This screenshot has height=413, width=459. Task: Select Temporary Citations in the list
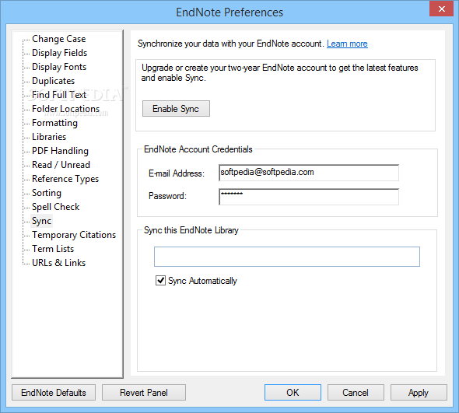[x=74, y=235]
